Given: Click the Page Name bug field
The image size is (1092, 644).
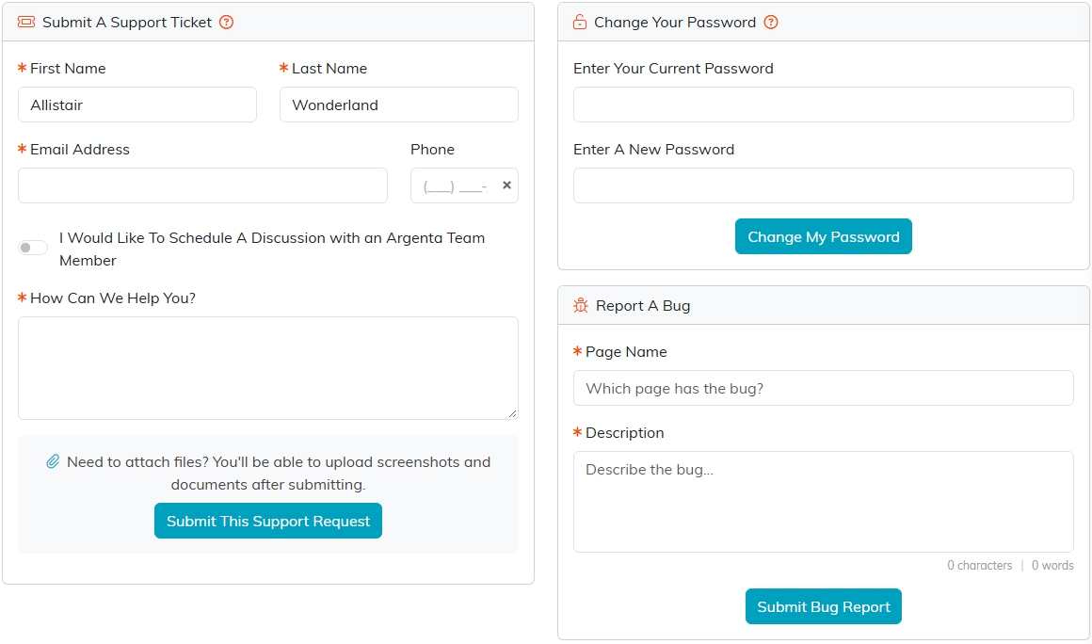Looking at the screenshot, I should pyautogui.click(x=823, y=388).
